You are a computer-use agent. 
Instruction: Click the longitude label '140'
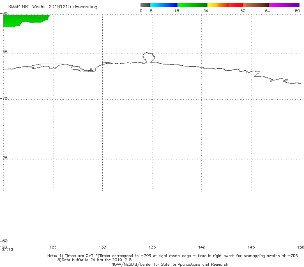tap(202, 247)
